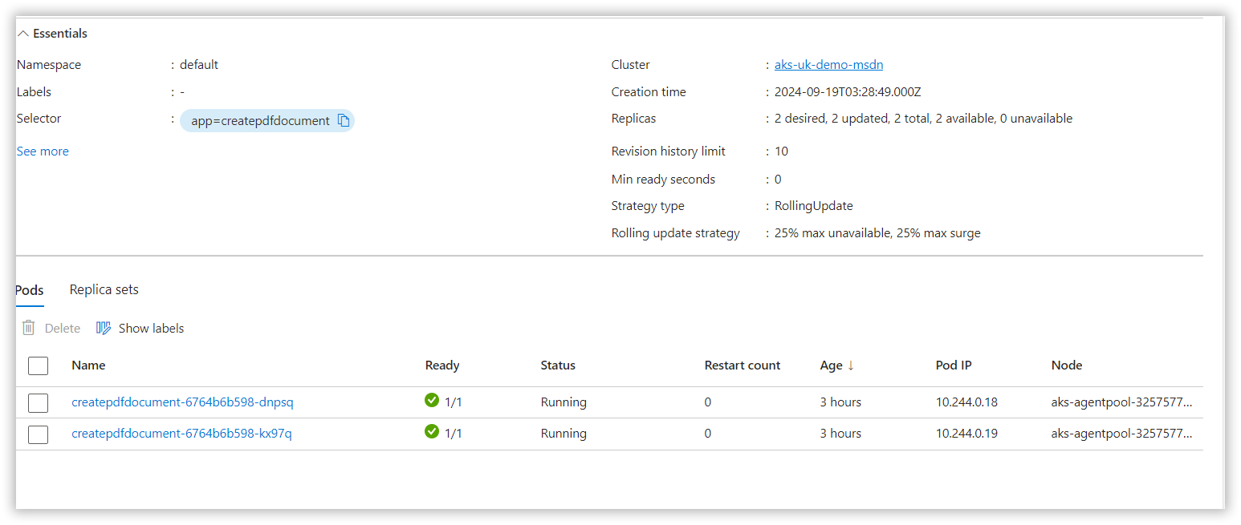1241x525 pixels.
Task: Click the Age column sort arrow
Action: (851, 365)
